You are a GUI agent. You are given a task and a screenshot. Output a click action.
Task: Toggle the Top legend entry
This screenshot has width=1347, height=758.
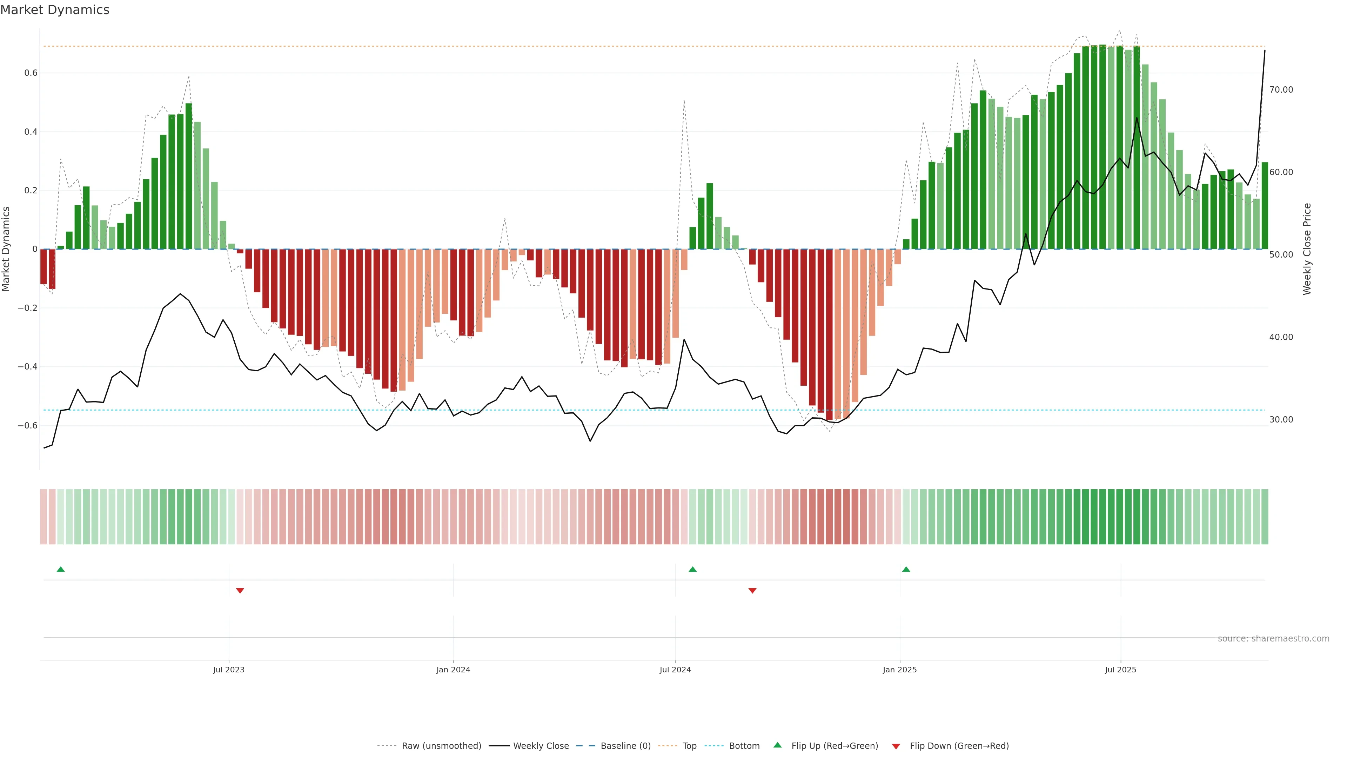point(689,746)
